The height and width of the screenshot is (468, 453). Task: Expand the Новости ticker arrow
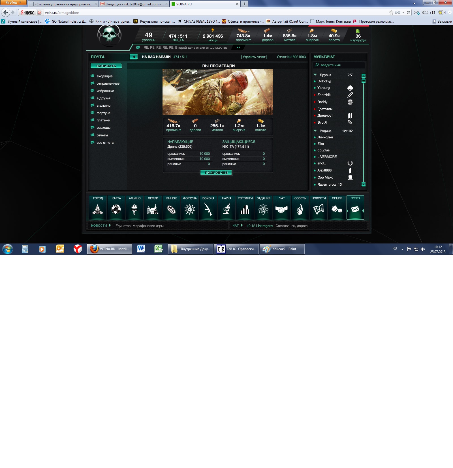(110, 226)
